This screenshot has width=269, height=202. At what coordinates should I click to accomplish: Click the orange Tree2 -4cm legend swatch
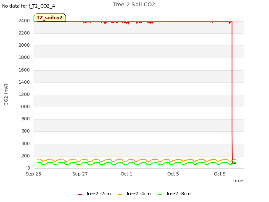coord(120,194)
